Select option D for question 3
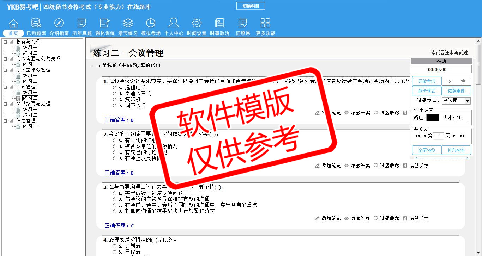Image resolution: width=482 pixels, height=256 pixels. click(x=114, y=211)
